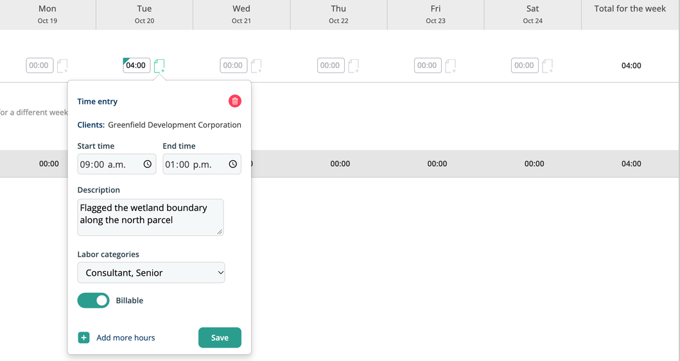Select the Tue Oct 20 column header
Screen dimensions: 680x361
click(x=144, y=14)
